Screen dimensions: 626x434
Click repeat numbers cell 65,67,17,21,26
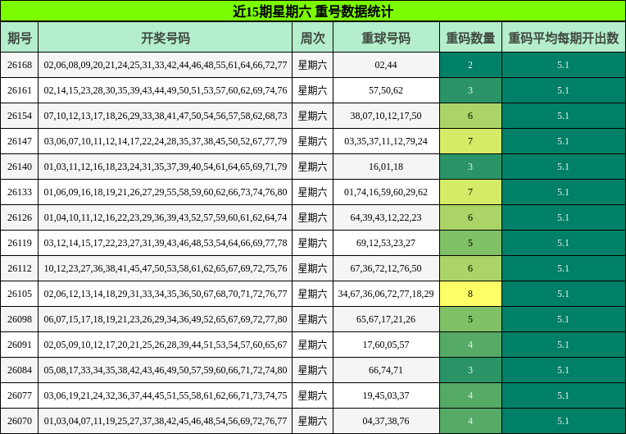coord(386,319)
